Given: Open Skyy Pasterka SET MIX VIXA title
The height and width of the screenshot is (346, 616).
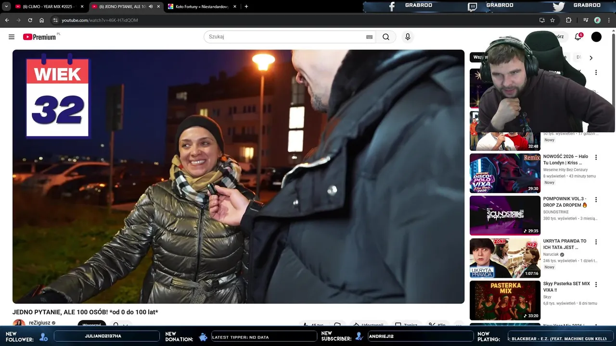Looking at the screenshot, I should (x=566, y=287).
